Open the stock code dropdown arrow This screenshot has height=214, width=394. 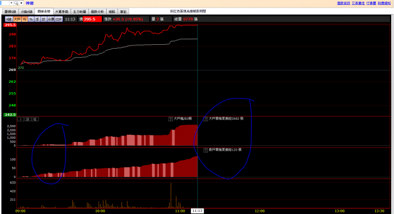[x=11, y=3]
